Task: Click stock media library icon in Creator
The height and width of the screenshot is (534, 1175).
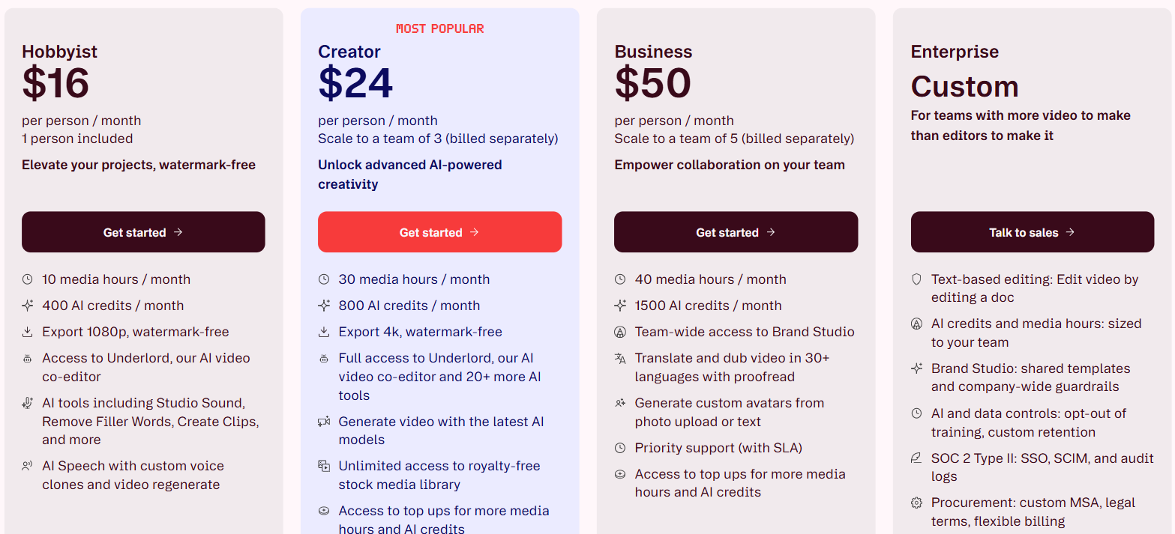Action: pos(324,466)
